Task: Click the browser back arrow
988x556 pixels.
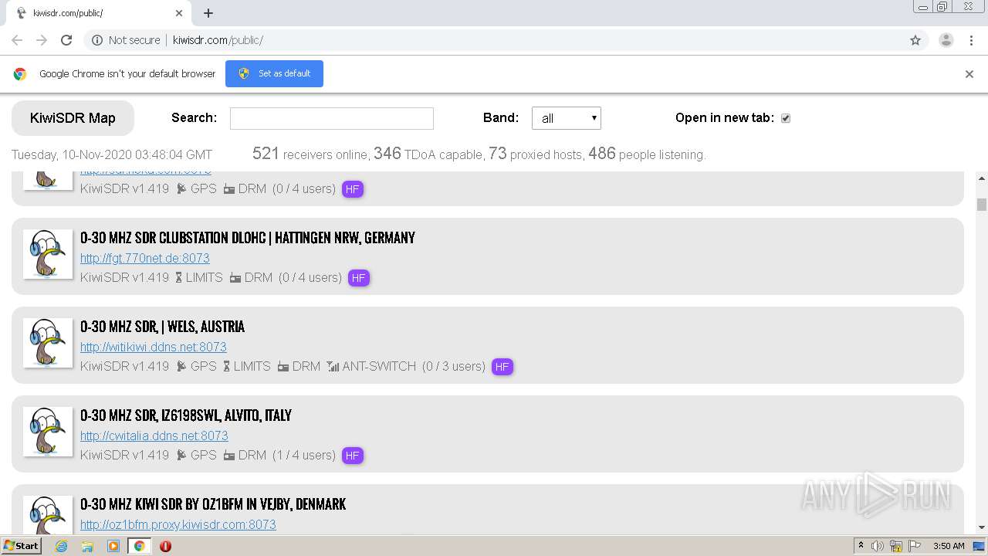Action: [x=17, y=40]
